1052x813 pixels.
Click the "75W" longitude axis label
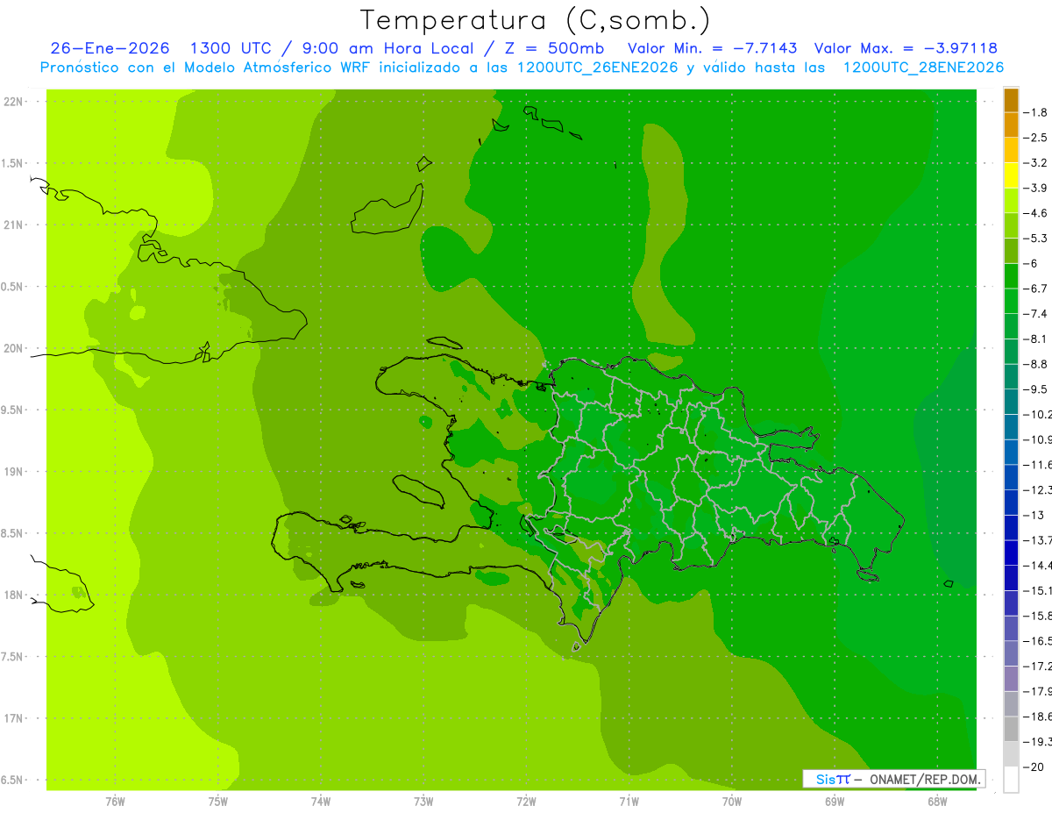[x=218, y=801]
